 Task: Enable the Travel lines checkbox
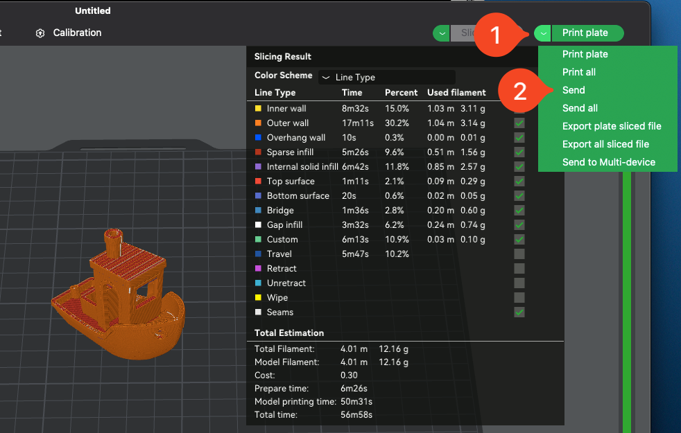coord(519,254)
